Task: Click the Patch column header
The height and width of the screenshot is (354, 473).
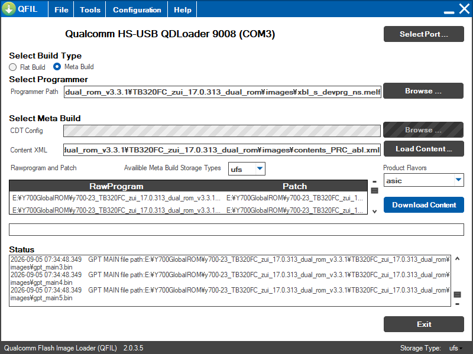Action: coord(294,186)
